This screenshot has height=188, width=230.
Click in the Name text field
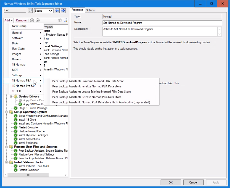point(162,23)
